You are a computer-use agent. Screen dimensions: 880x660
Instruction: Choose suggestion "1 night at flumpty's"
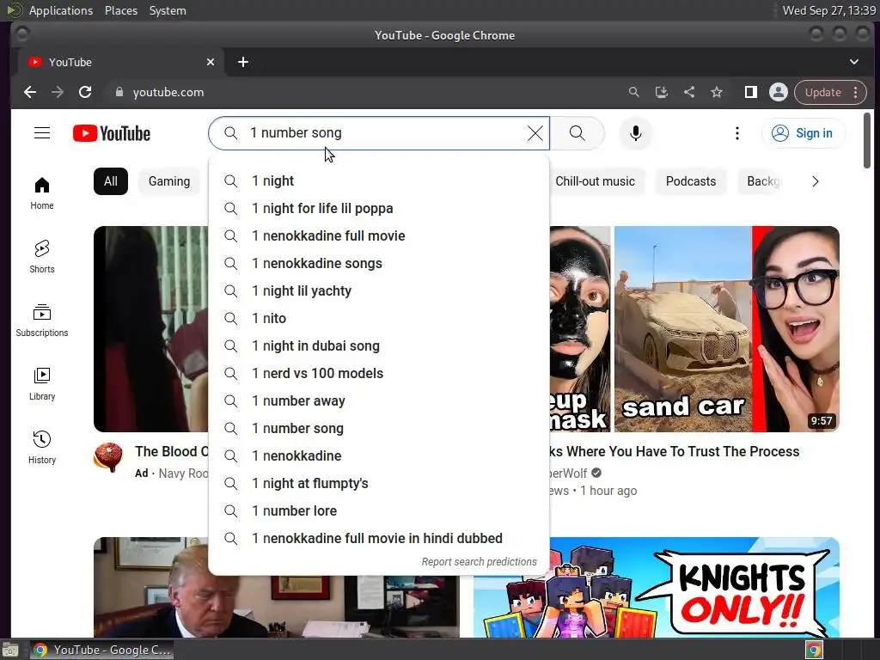click(379, 483)
